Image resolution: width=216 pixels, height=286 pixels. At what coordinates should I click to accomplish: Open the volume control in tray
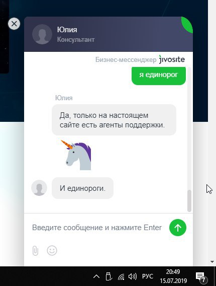(x=133, y=276)
